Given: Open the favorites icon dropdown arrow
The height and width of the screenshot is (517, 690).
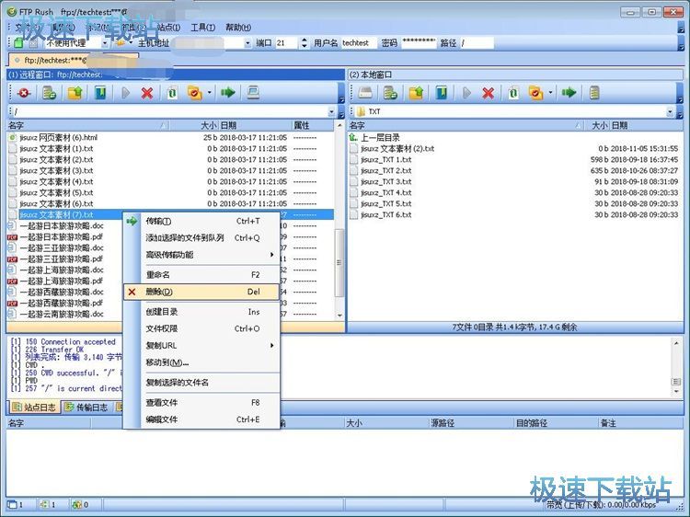Looking at the screenshot, I should (x=131, y=43).
